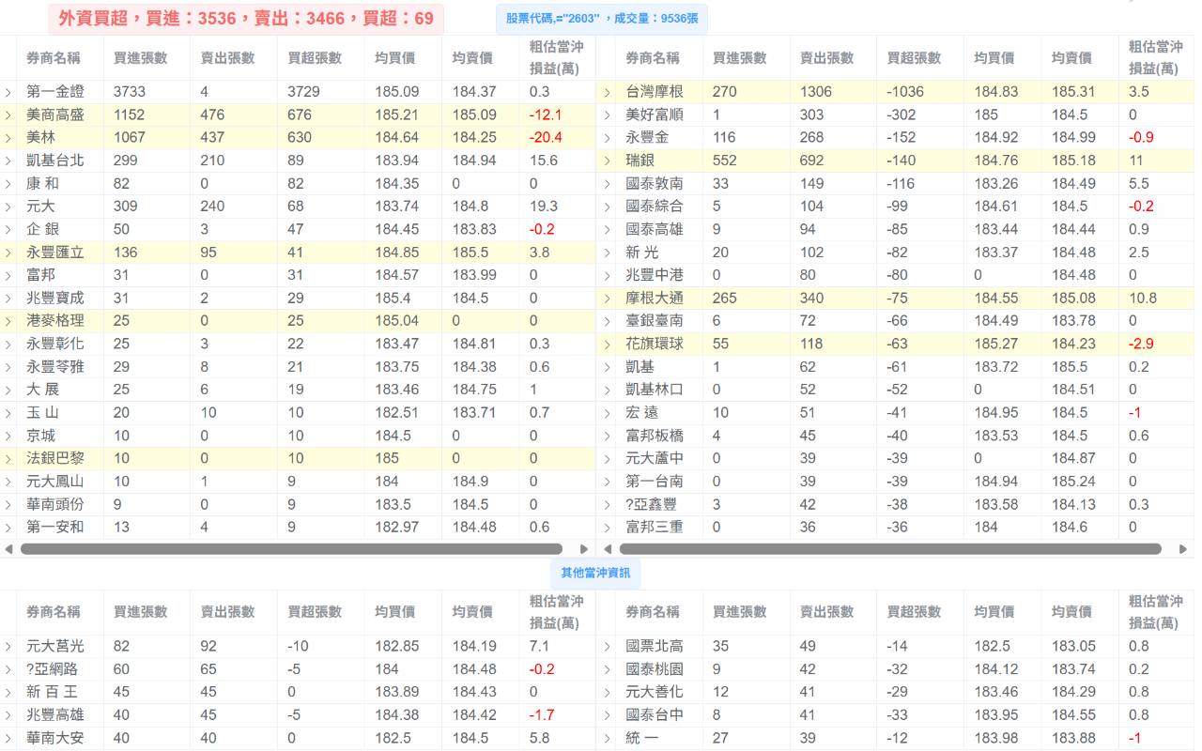1202x751 pixels.
Task: Click the red 外資買超 summary banner
Action: coord(244,18)
